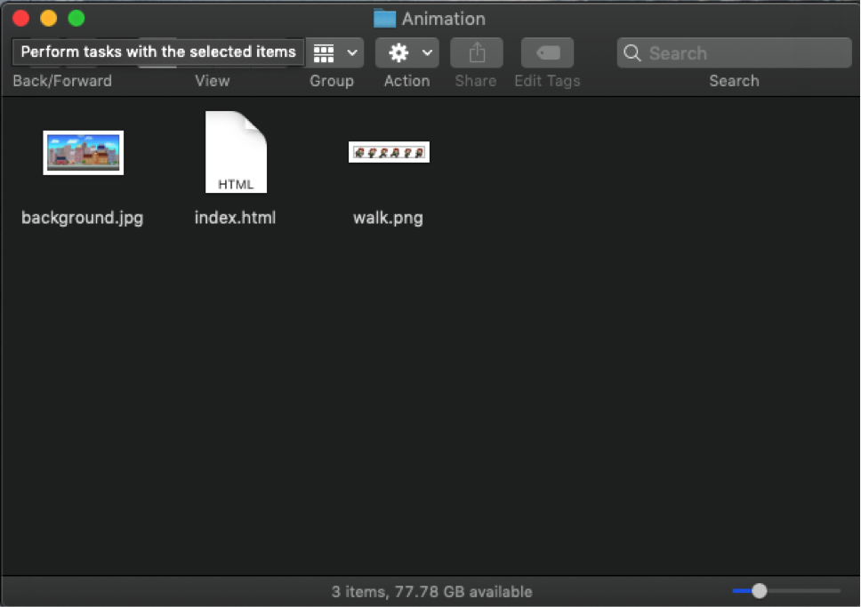Open the Action menu dropdown arrow
861x607 pixels.
coord(427,53)
